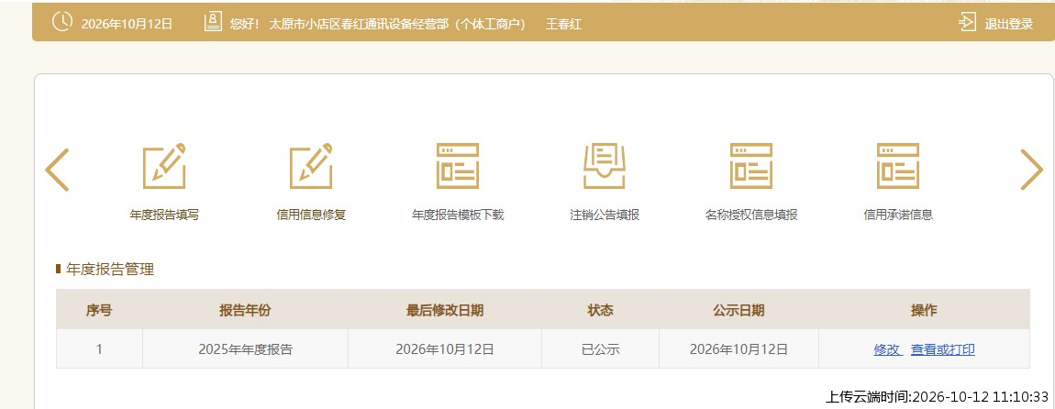Click the user profile icon near 您好
1055x409 pixels.
click(213, 22)
